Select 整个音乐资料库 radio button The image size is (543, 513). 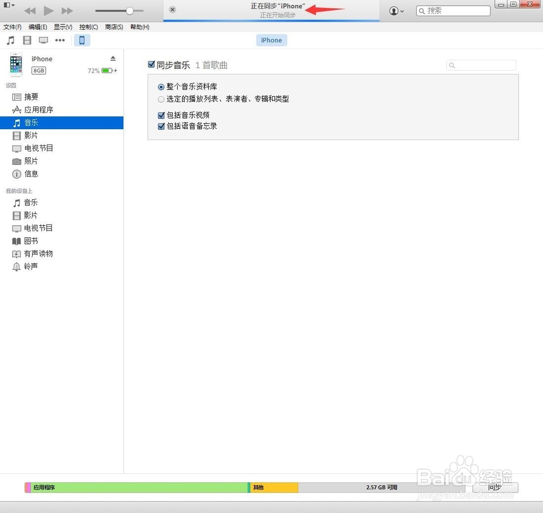tap(161, 87)
